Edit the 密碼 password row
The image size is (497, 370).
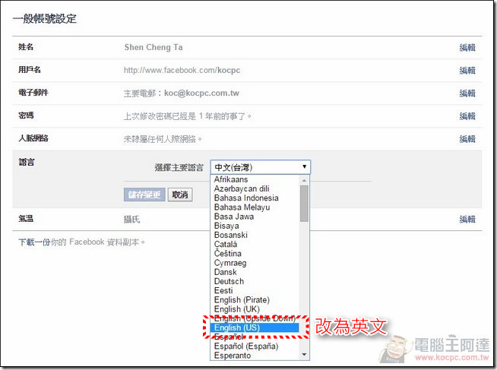467,116
